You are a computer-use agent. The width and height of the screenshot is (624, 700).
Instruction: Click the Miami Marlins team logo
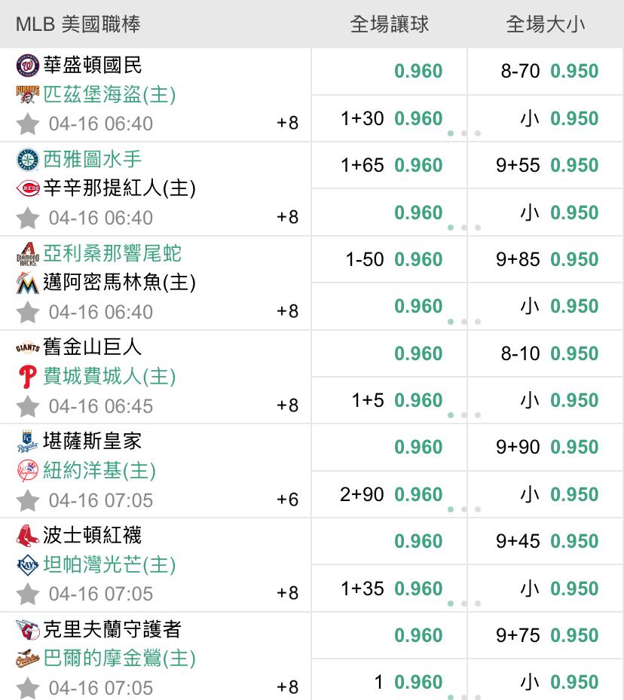point(28,283)
